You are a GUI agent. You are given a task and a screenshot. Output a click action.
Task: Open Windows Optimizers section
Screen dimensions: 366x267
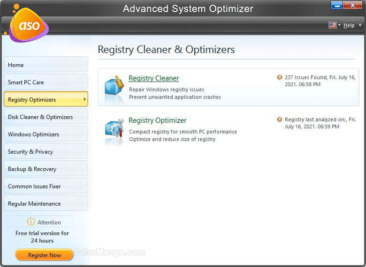point(46,134)
